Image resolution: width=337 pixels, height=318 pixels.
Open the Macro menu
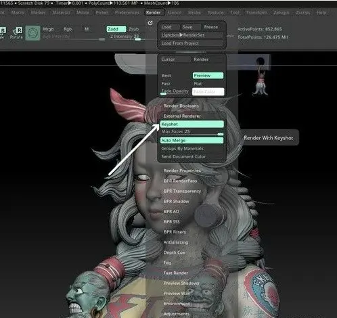18,13
